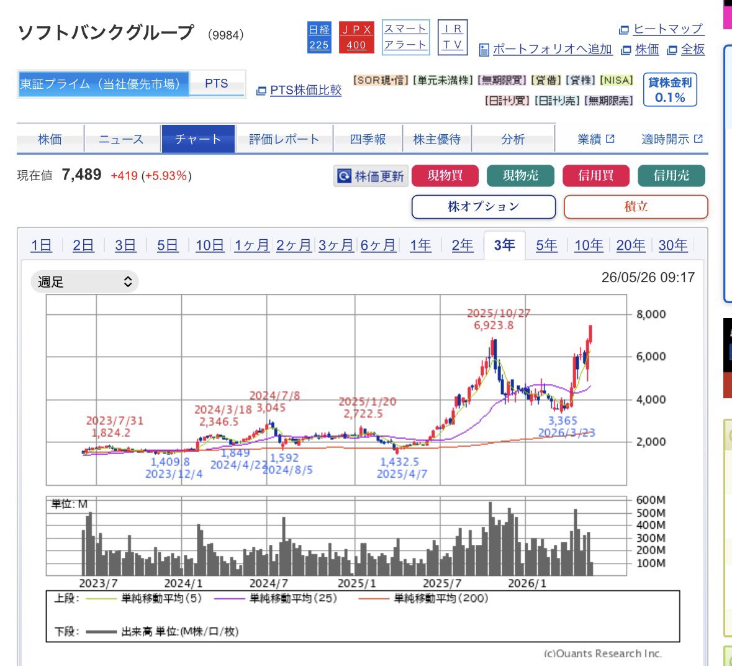Set chart period to 3日

coord(125,245)
